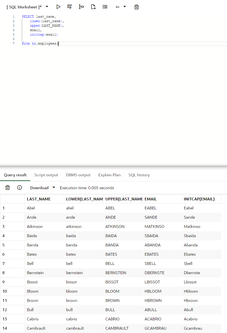Open the Explain Plan tab
The width and height of the screenshot is (227, 333).
tap(109, 175)
